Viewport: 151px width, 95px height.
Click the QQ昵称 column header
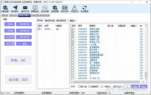click(62, 26)
